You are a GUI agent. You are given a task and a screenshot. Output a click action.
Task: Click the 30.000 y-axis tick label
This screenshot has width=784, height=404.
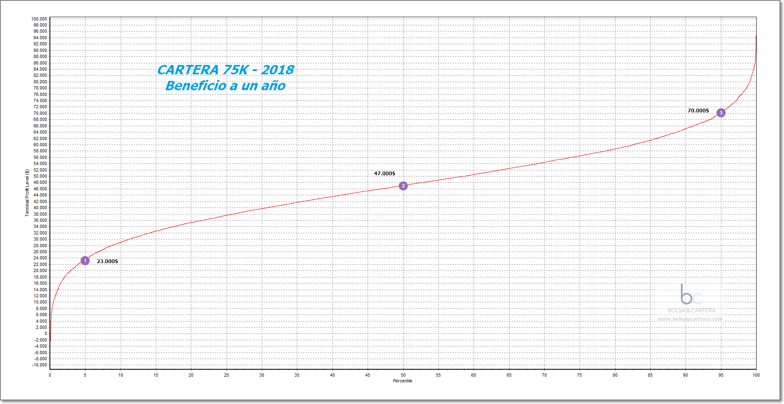point(40,239)
